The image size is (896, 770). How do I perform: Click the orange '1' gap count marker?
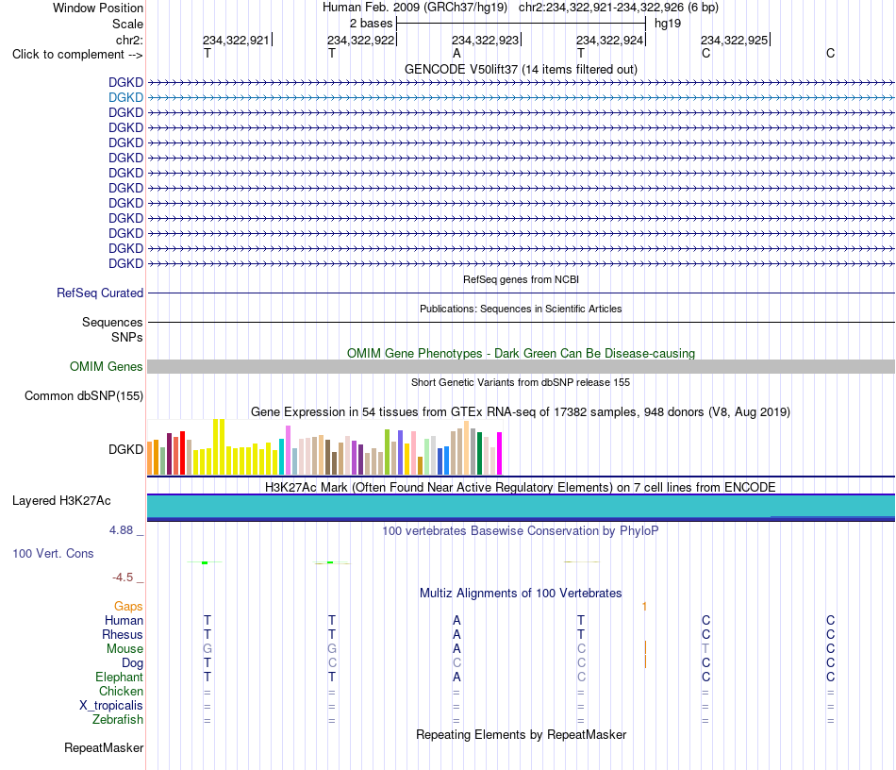(x=644, y=607)
